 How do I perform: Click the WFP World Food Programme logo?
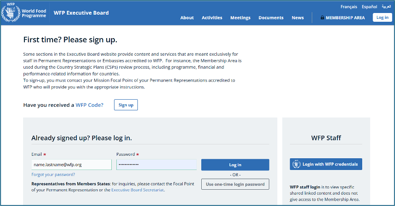[x=24, y=13]
